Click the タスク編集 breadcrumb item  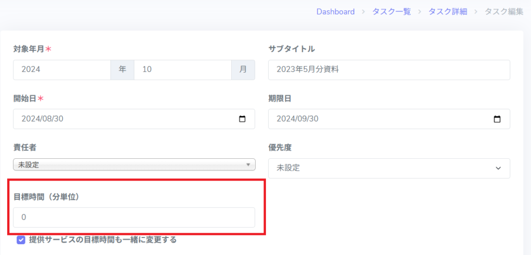coord(504,11)
